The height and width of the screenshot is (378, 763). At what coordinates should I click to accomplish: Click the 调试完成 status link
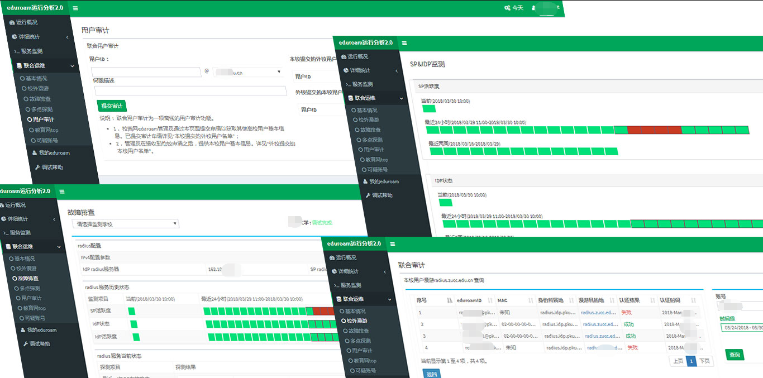(x=322, y=222)
